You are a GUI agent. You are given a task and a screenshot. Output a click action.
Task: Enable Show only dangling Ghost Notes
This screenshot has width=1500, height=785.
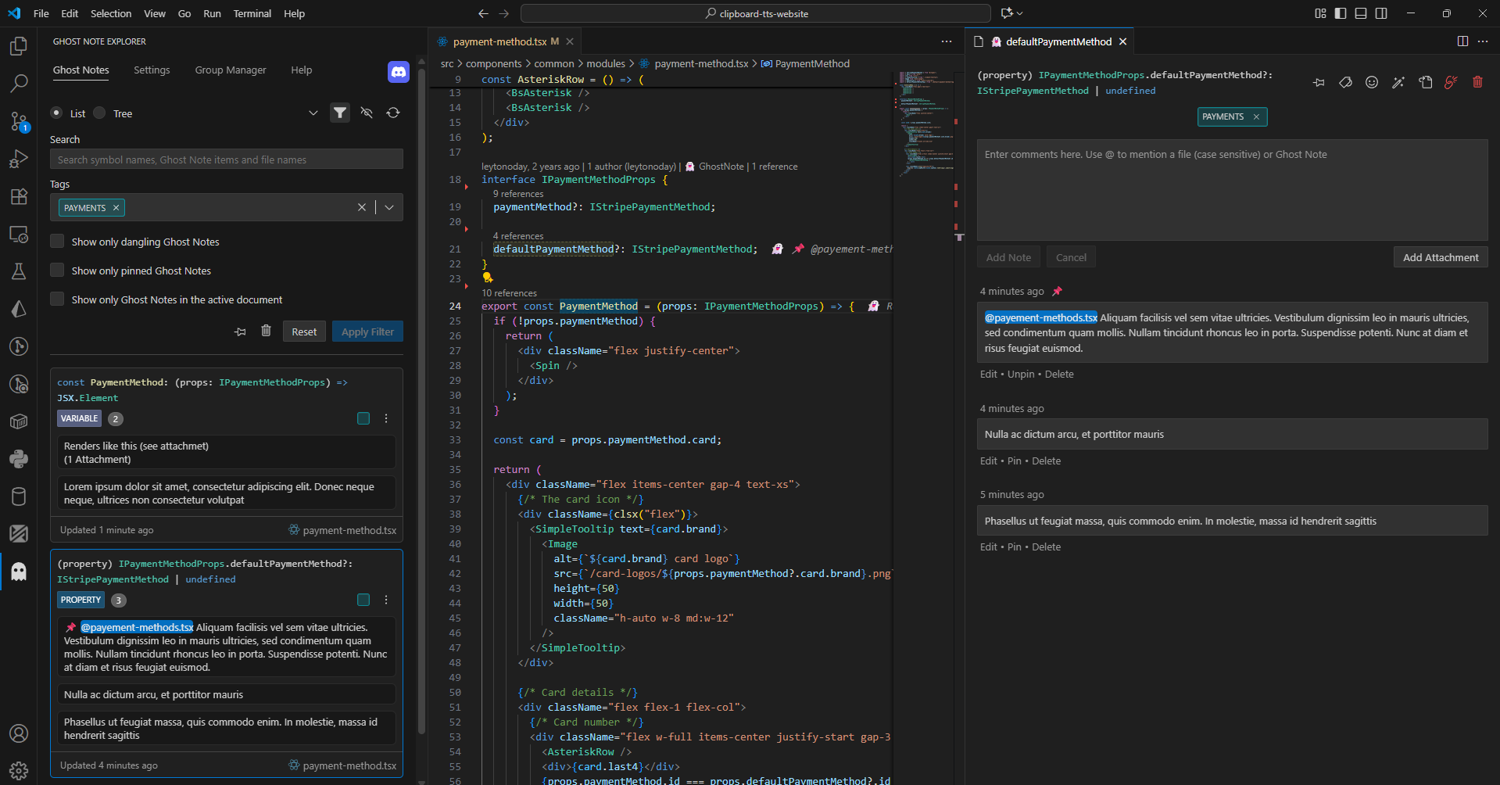(57, 242)
